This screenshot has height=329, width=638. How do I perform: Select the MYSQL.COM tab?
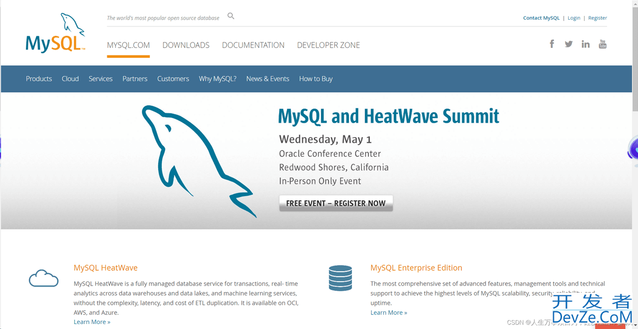(x=128, y=45)
